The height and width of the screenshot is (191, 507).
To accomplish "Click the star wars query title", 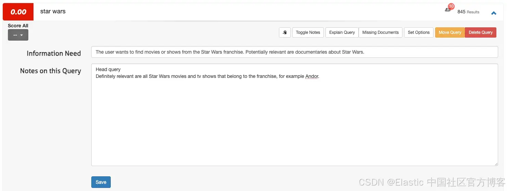I will tap(53, 11).
